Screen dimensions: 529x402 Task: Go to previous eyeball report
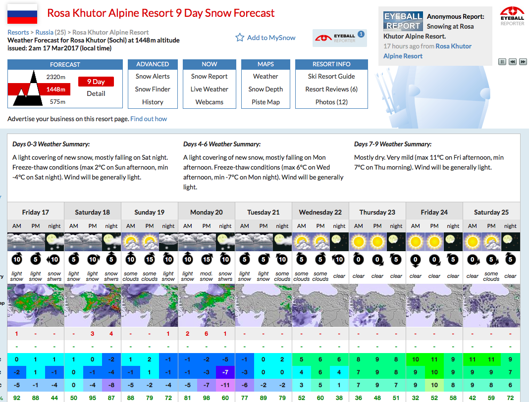tap(513, 62)
